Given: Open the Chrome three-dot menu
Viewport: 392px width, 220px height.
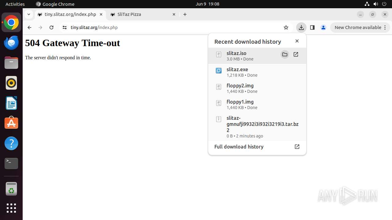Looking at the screenshot, I should click(385, 28).
